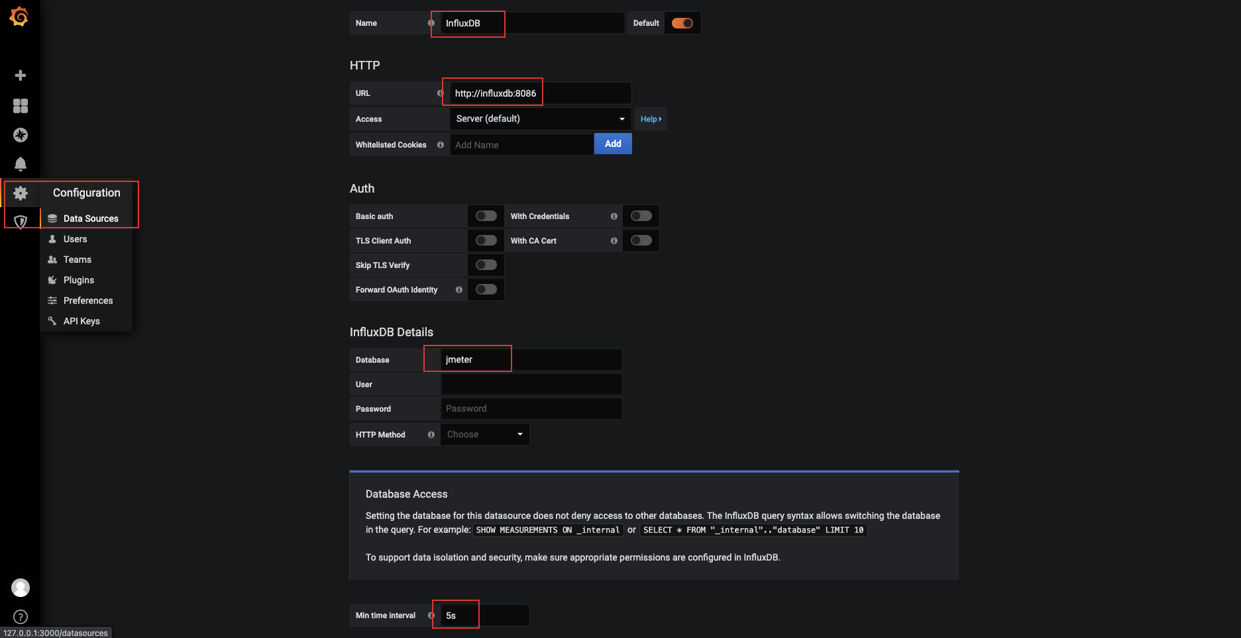Open the Create plus menu

coord(21,75)
